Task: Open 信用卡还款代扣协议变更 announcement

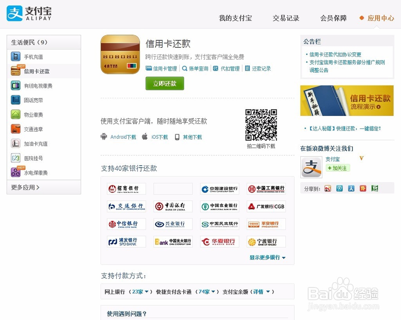Action: pyautogui.click(x=335, y=55)
